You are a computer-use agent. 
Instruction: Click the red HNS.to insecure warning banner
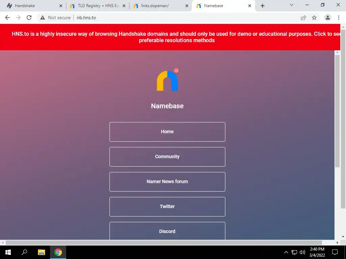170,37
